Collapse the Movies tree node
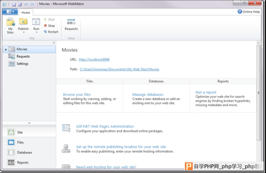 click(6, 49)
